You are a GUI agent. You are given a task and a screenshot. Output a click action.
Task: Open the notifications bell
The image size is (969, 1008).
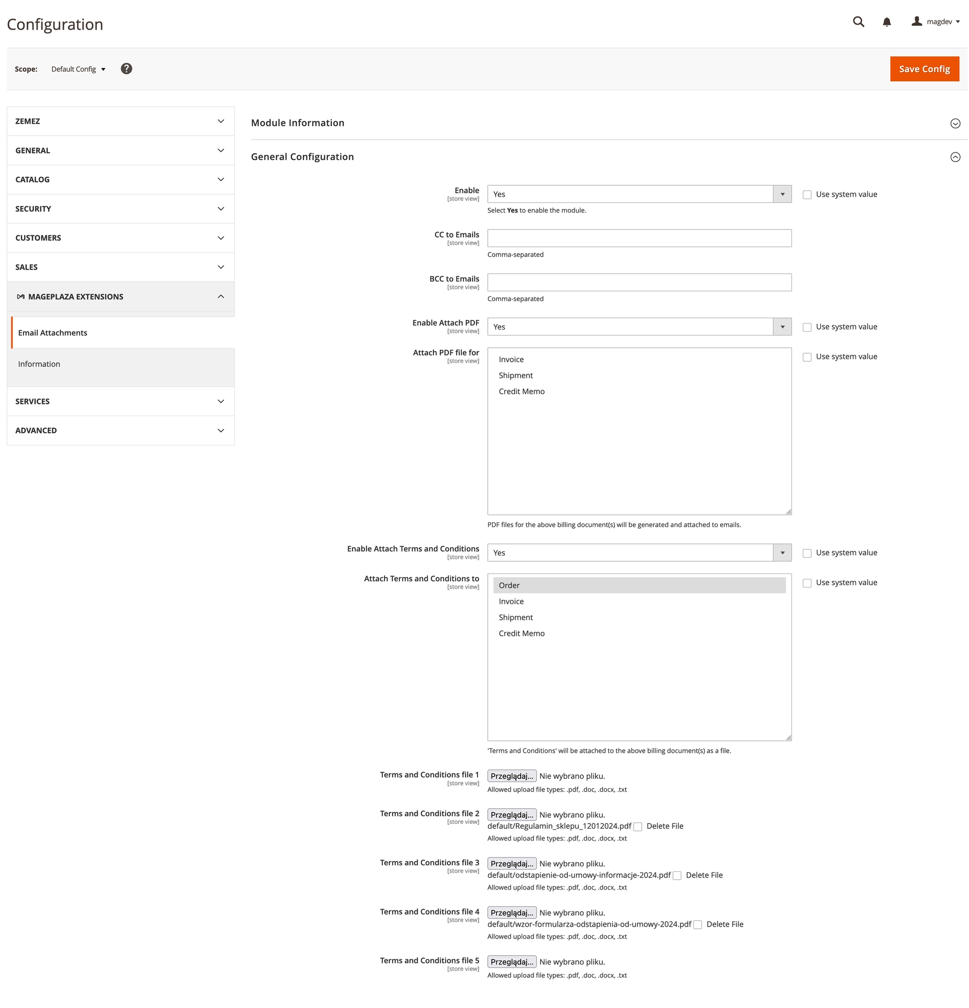887,22
